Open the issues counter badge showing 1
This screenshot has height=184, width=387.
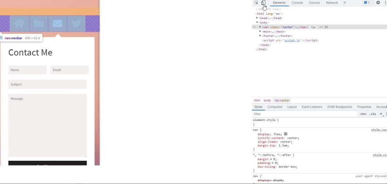tap(366, 3)
